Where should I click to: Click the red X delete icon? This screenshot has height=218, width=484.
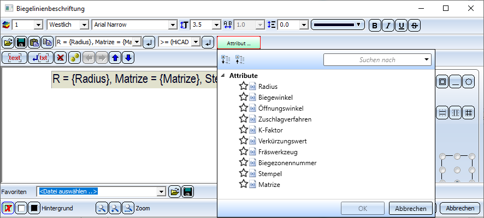61,58
